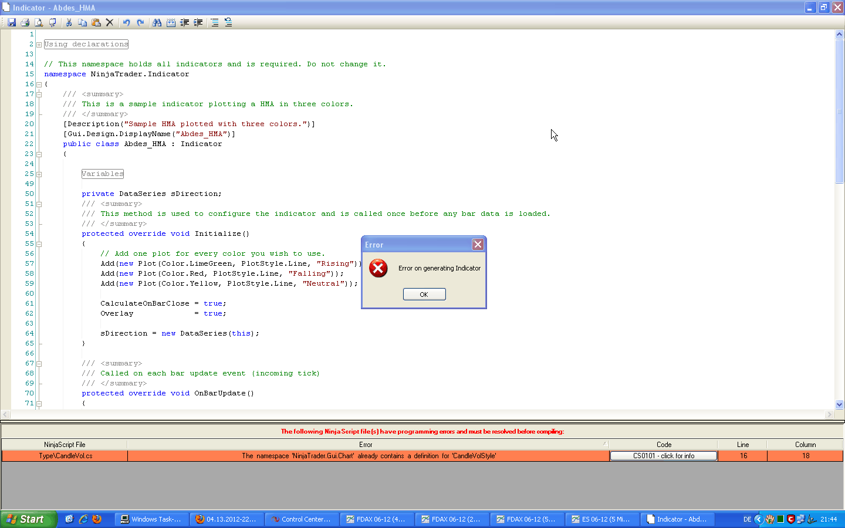
Task: Click the CS0101 click for info button
Action: (664, 456)
